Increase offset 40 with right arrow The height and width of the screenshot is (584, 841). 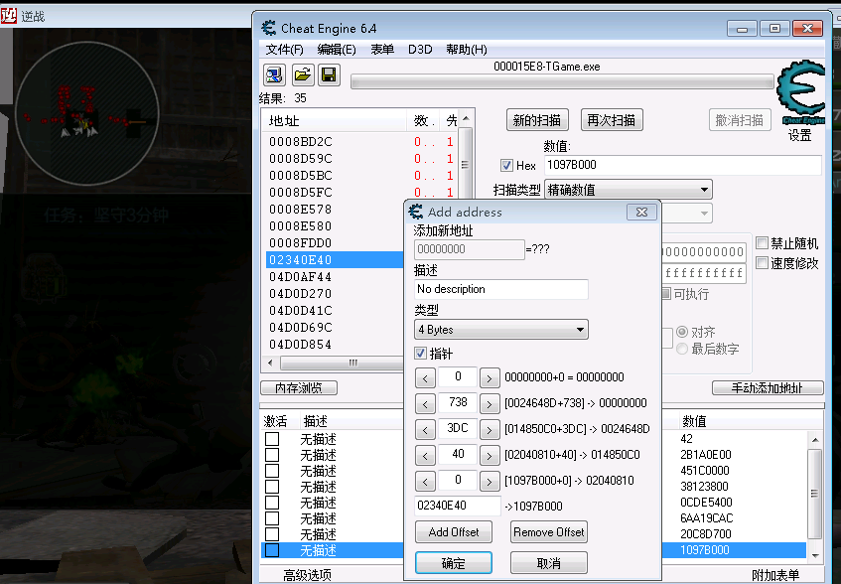click(x=490, y=455)
